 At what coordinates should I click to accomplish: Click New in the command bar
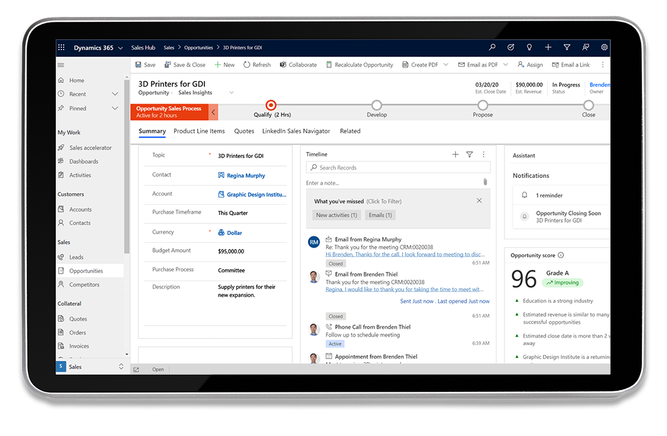click(x=224, y=65)
